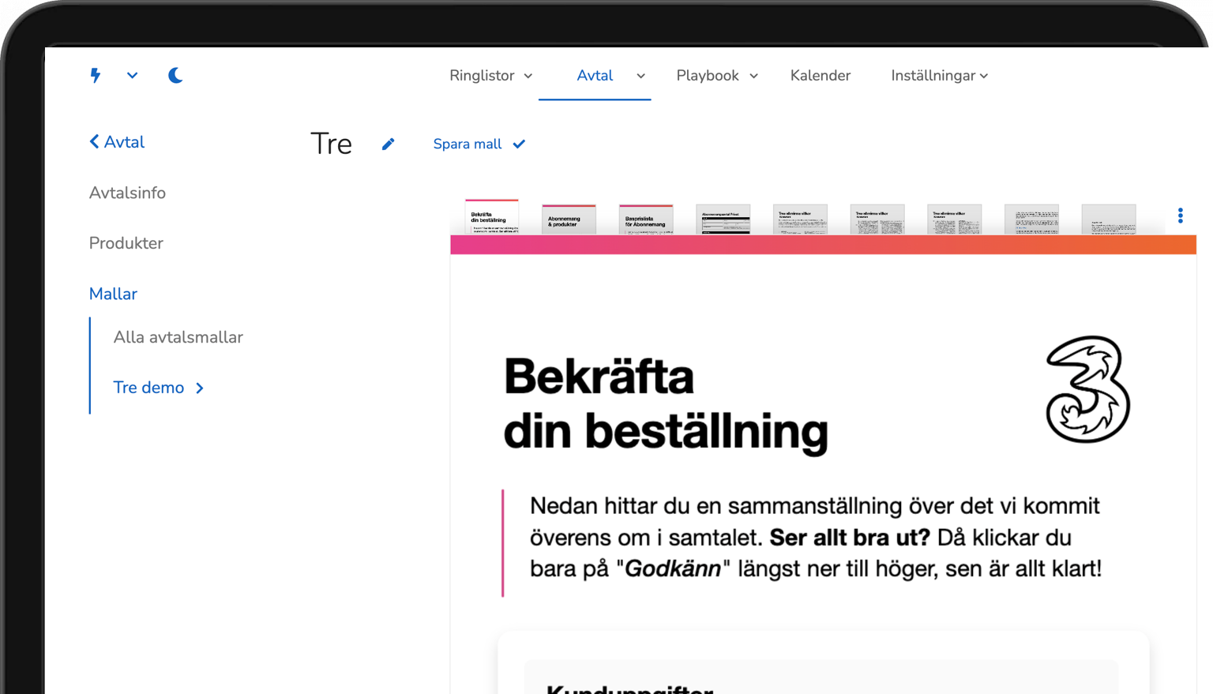
Task: Jump to the 'Abonnemang & produkter' page thumbnail
Action: (569, 219)
